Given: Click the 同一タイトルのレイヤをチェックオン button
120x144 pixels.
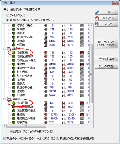Looking at the screenshot, I should [x=106, y=43].
